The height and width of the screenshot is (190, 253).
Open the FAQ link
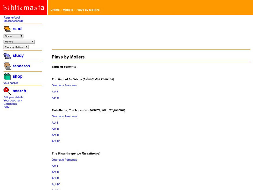click(x=6, y=107)
